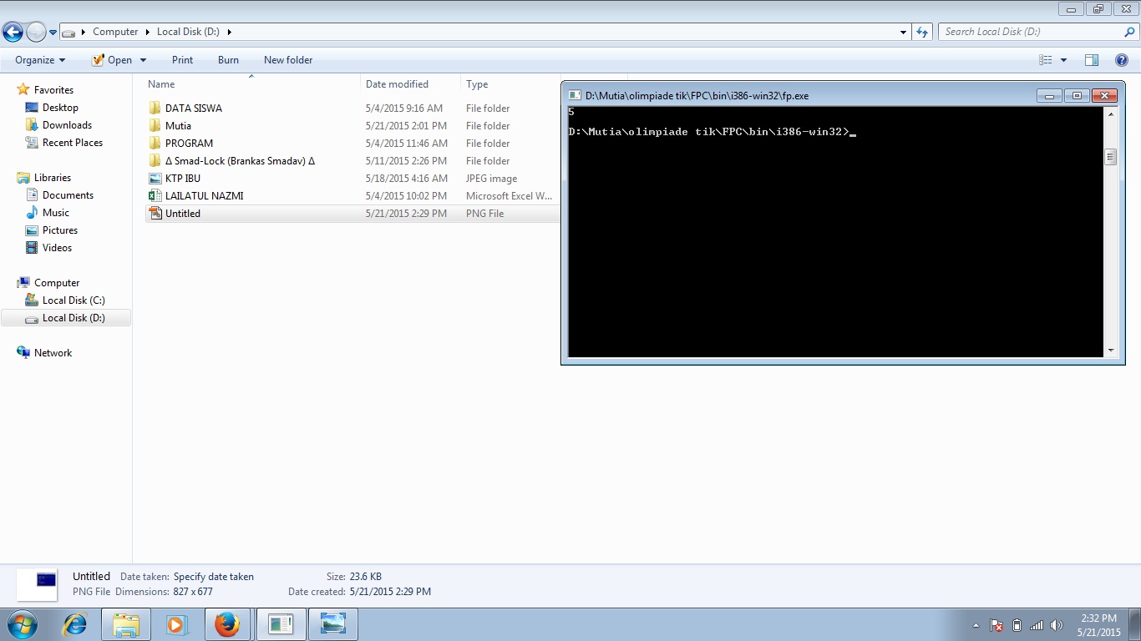This screenshot has width=1141, height=641.
Task: Click the volume speaker tray icon
Action: (x=1057, y=625)
